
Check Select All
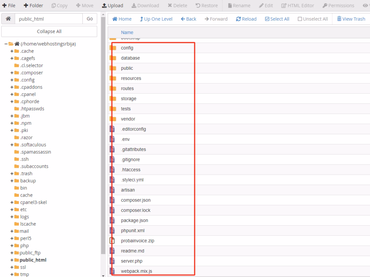click(277, 19)
